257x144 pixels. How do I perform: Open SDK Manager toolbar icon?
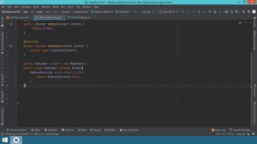[x=237, y=12]
